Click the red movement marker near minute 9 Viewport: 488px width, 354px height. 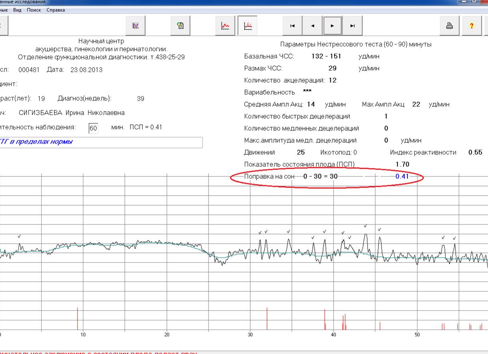point(77,318)
